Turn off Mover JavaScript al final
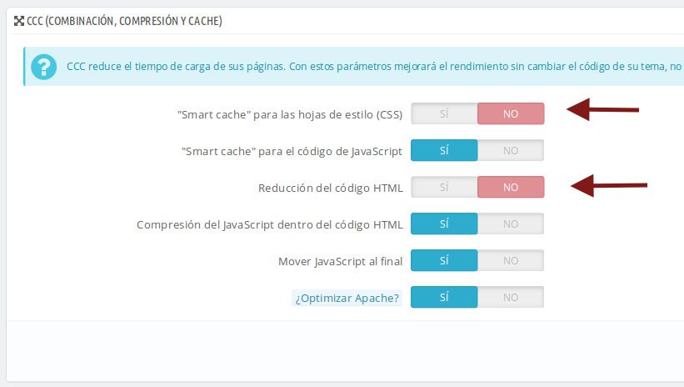This screenshot has width=684, height=387. pyautogui.click(x=511, y=260)
